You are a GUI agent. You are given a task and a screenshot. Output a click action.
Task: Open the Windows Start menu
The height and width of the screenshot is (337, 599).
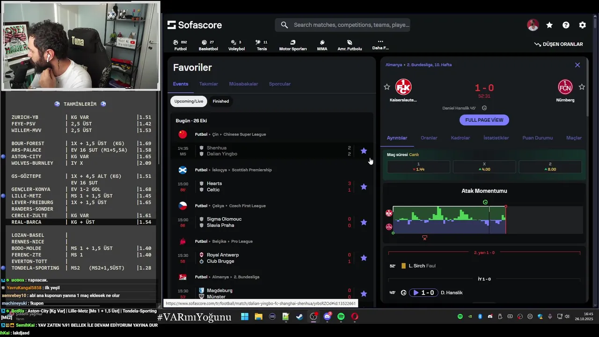point(245,317)
